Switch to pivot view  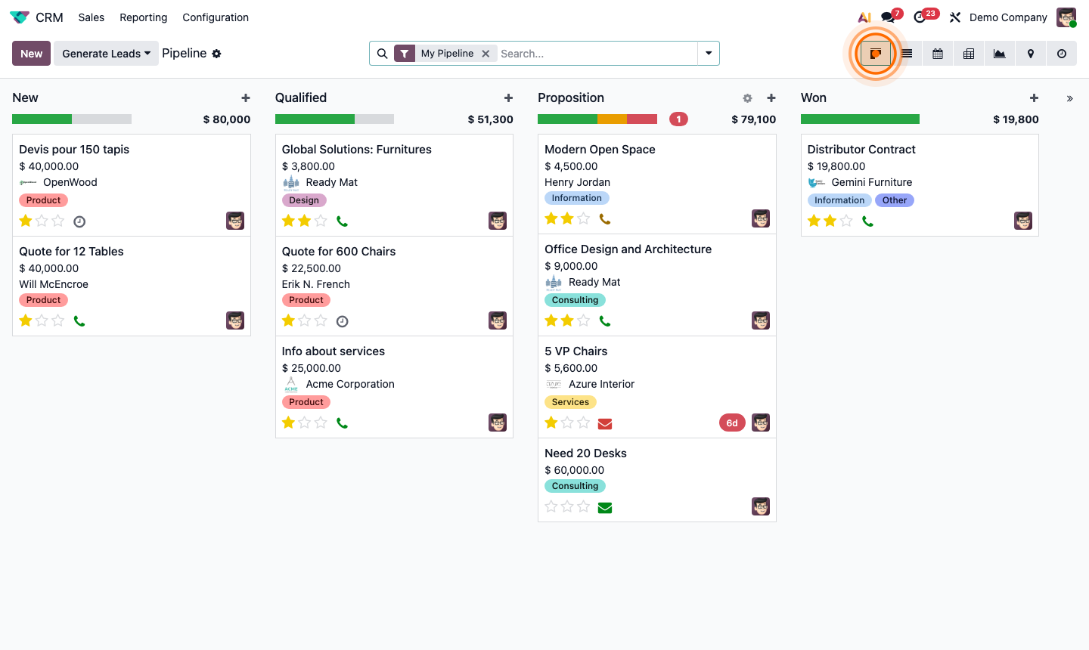tap(969, 53)
